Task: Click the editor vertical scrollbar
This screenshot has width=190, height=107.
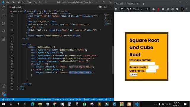Action: point(113,60)
